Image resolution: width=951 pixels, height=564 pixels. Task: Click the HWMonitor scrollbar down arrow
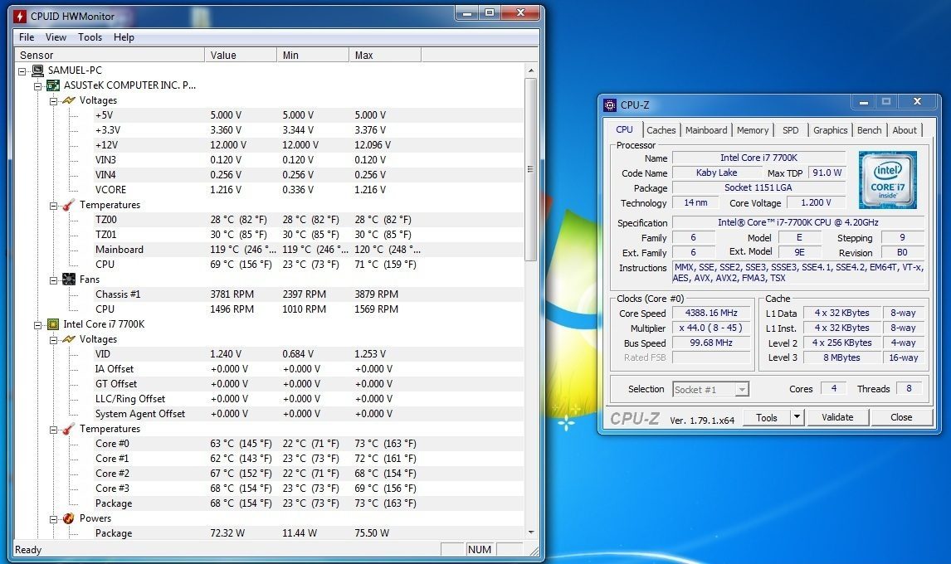pyautogui.click(x=531, y=532)
